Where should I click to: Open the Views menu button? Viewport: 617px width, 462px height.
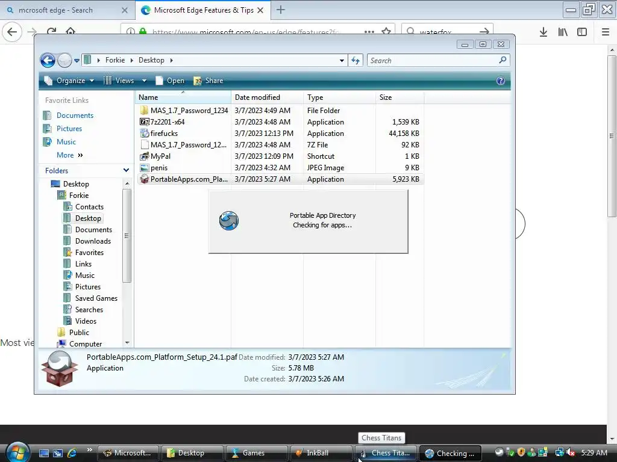click(x=119, y=81)
